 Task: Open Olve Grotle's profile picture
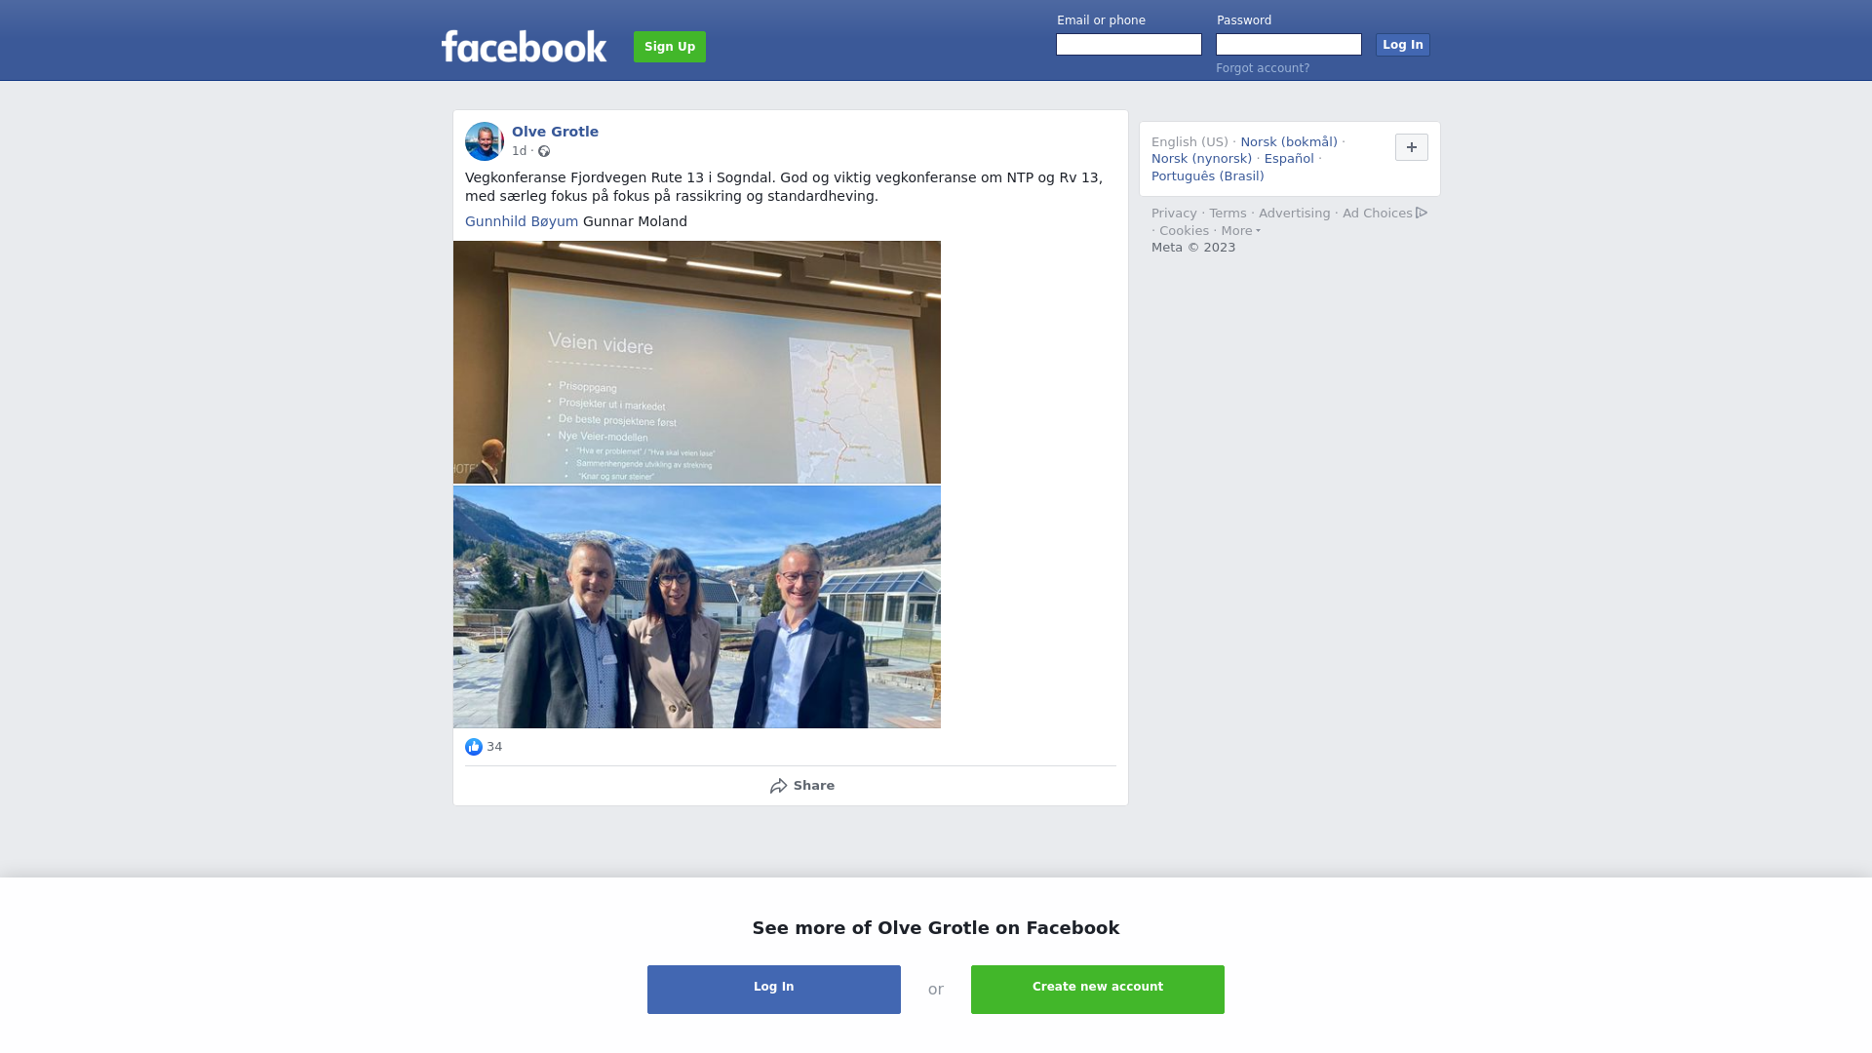(484, 141)
